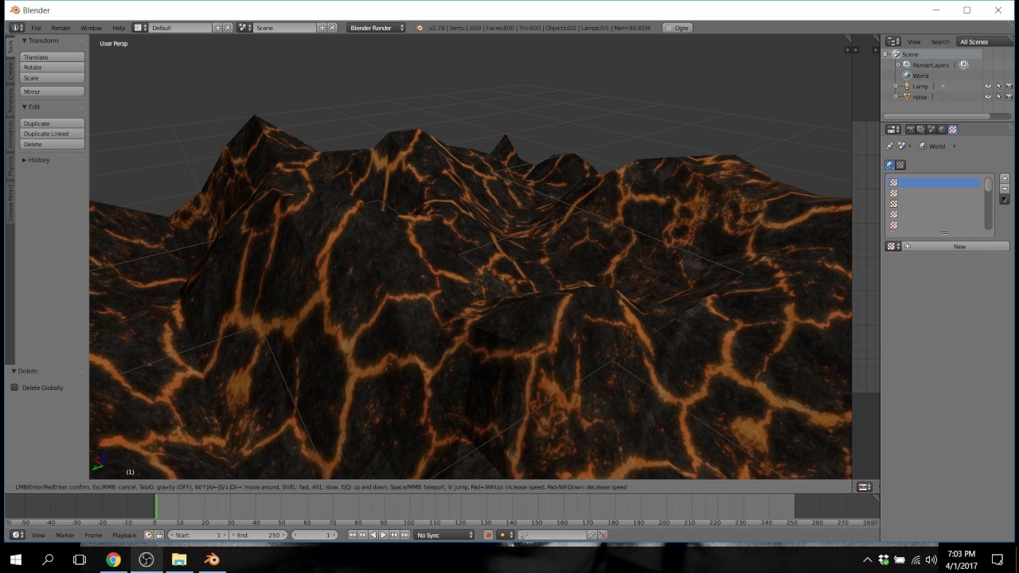Toggle automatic keyframe record button
The width and height of the screenshot is (1019, 573).
tap(488, 535)
